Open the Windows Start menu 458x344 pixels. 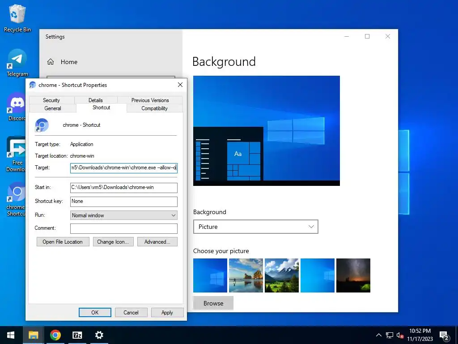click(11, 335)
